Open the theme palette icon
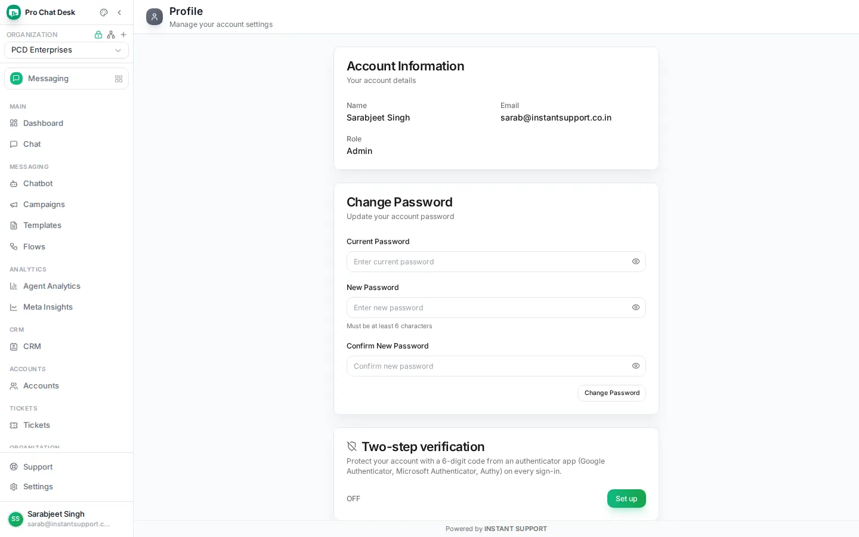Screen dimensions: 859x537 (104, 13)
